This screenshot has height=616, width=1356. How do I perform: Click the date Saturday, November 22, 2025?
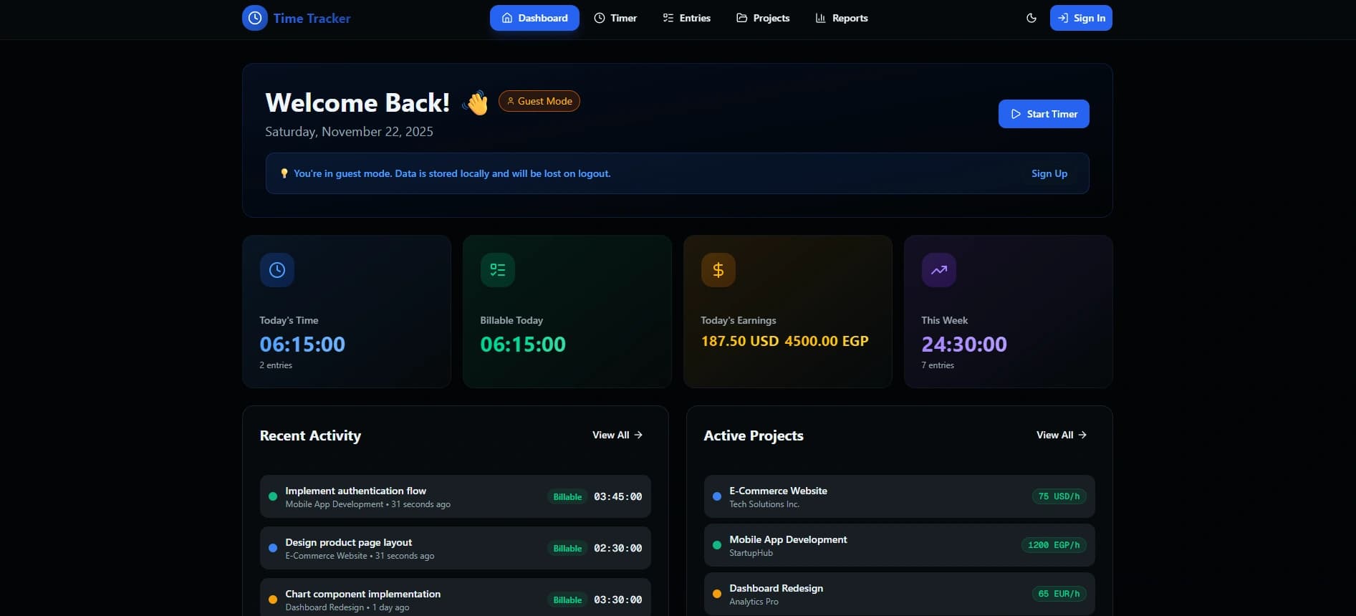(349, 132)
